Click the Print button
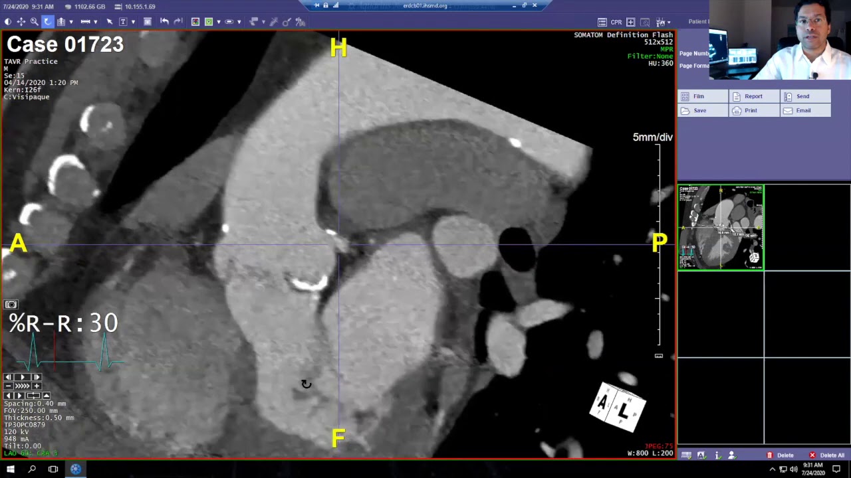This screenshot has height=478, width=851. [x=754, y=110]
